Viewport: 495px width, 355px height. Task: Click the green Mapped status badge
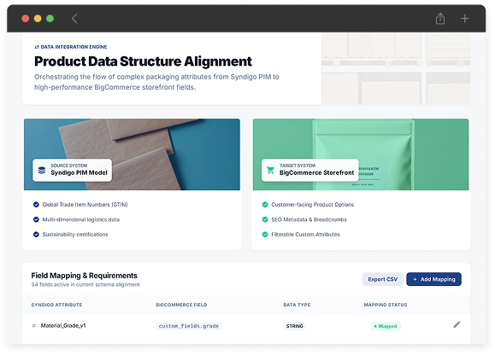point(386,326)
